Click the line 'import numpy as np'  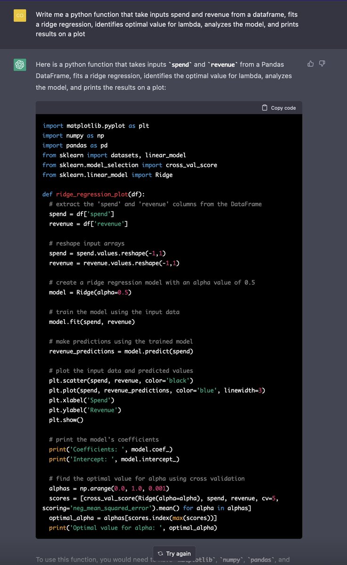tap(73, 136)
